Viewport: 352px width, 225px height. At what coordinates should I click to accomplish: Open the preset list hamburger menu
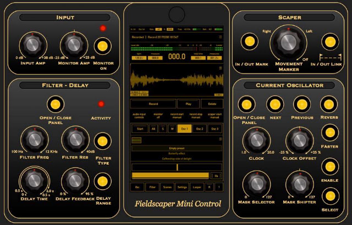click(221, 139)
